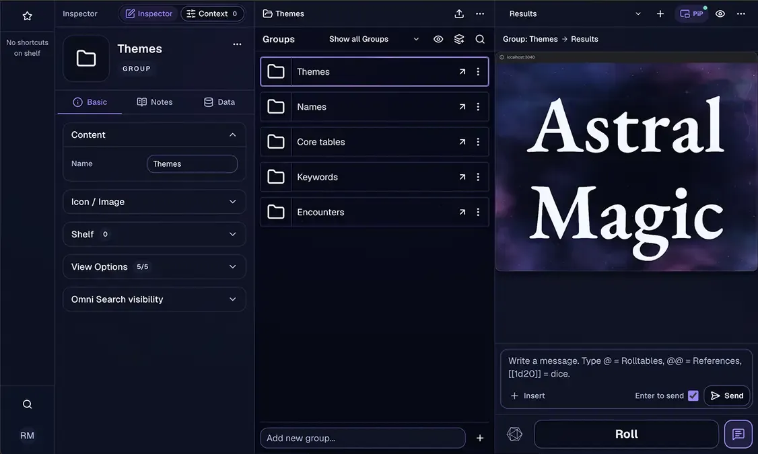Expand the Shelf section
This screenshot has height=454, width=758.
[x=154, y=234]
